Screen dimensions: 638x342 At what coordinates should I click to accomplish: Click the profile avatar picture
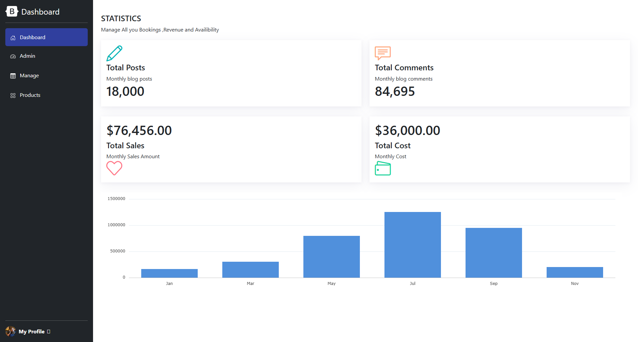[11, 331]
